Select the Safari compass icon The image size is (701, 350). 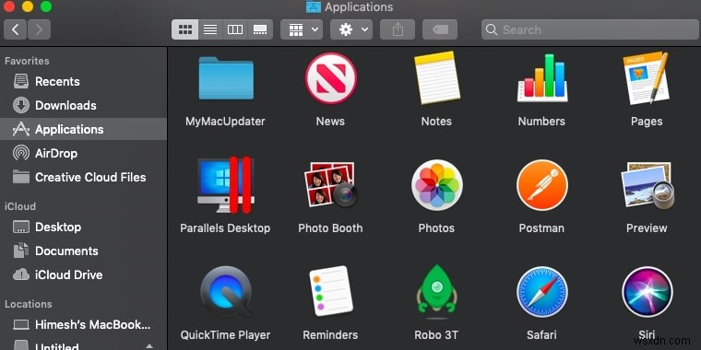[x=542, y=292]
